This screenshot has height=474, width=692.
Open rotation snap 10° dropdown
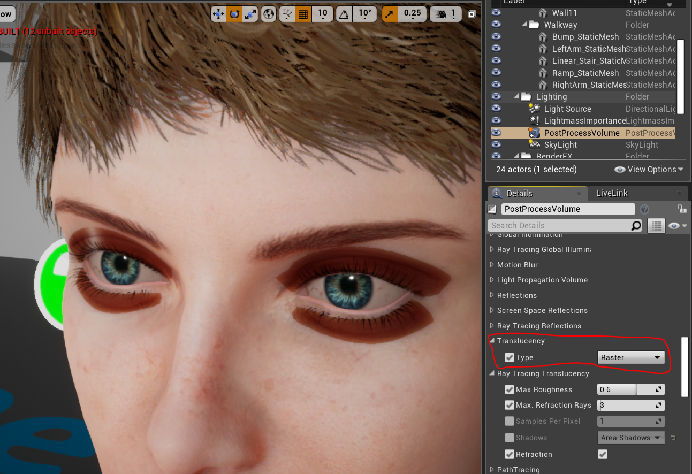pyautogui.click(x=364, y=14)
